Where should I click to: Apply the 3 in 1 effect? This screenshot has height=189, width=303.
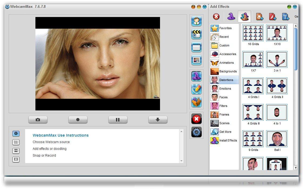tap(277, 59)
